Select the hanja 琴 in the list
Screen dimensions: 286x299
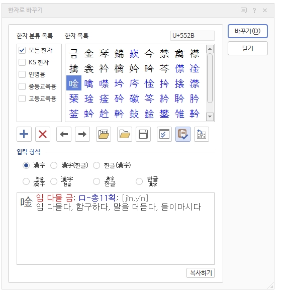pos(104,53)
